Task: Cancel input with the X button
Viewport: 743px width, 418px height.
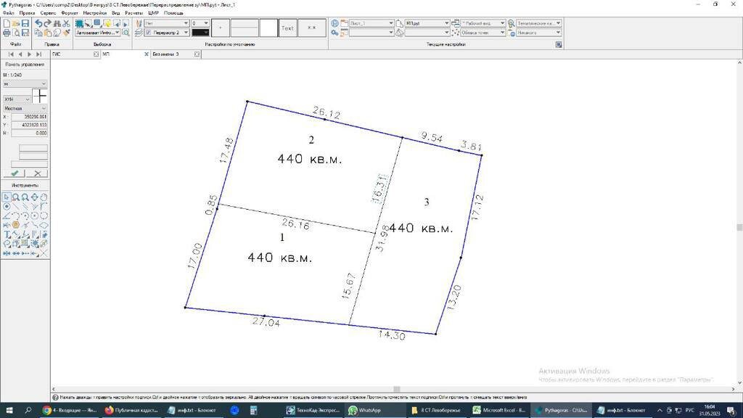Action: 38,173
